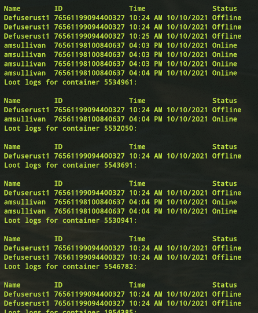
Task: Click the "Loot logs for container 5546782" text
Action: coord(71,267)
